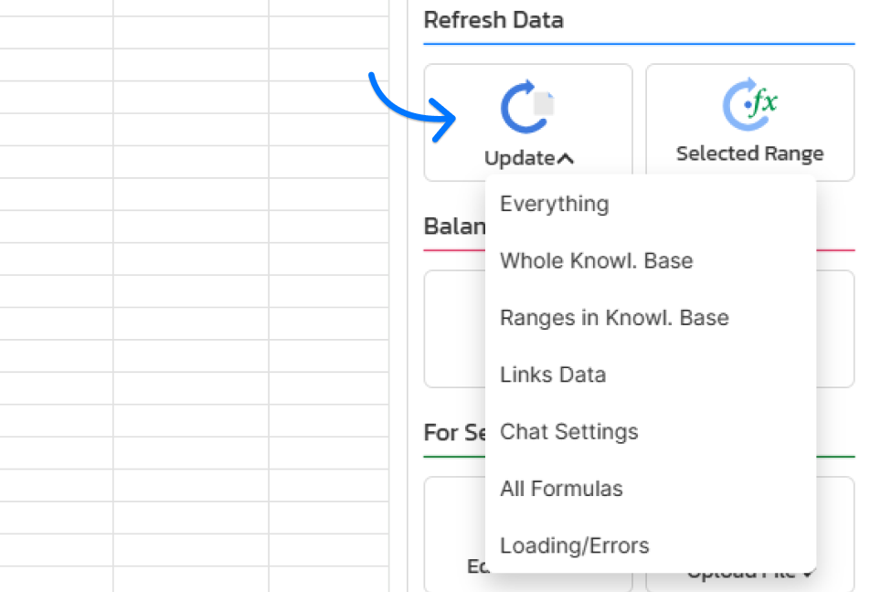Select an empty cell in the spreadsheet
The width and height of the screenshot is (870, 592).
(x=183, y=274)
